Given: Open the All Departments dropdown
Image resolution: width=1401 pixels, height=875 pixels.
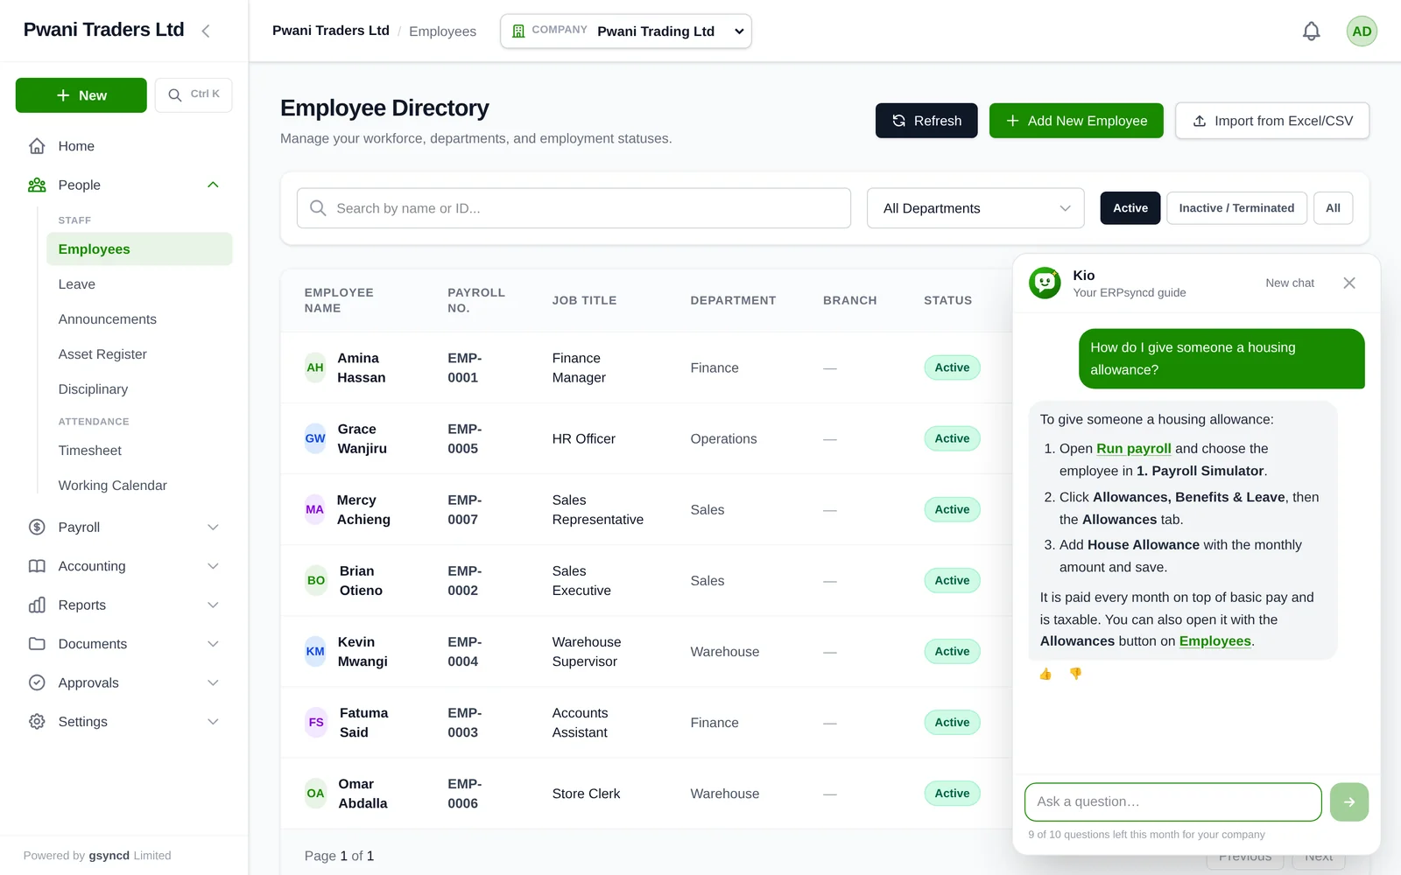Looking at the screenshot, I should coord(975,208).
